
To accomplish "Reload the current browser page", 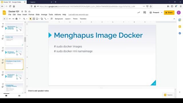I will point(10,6).
